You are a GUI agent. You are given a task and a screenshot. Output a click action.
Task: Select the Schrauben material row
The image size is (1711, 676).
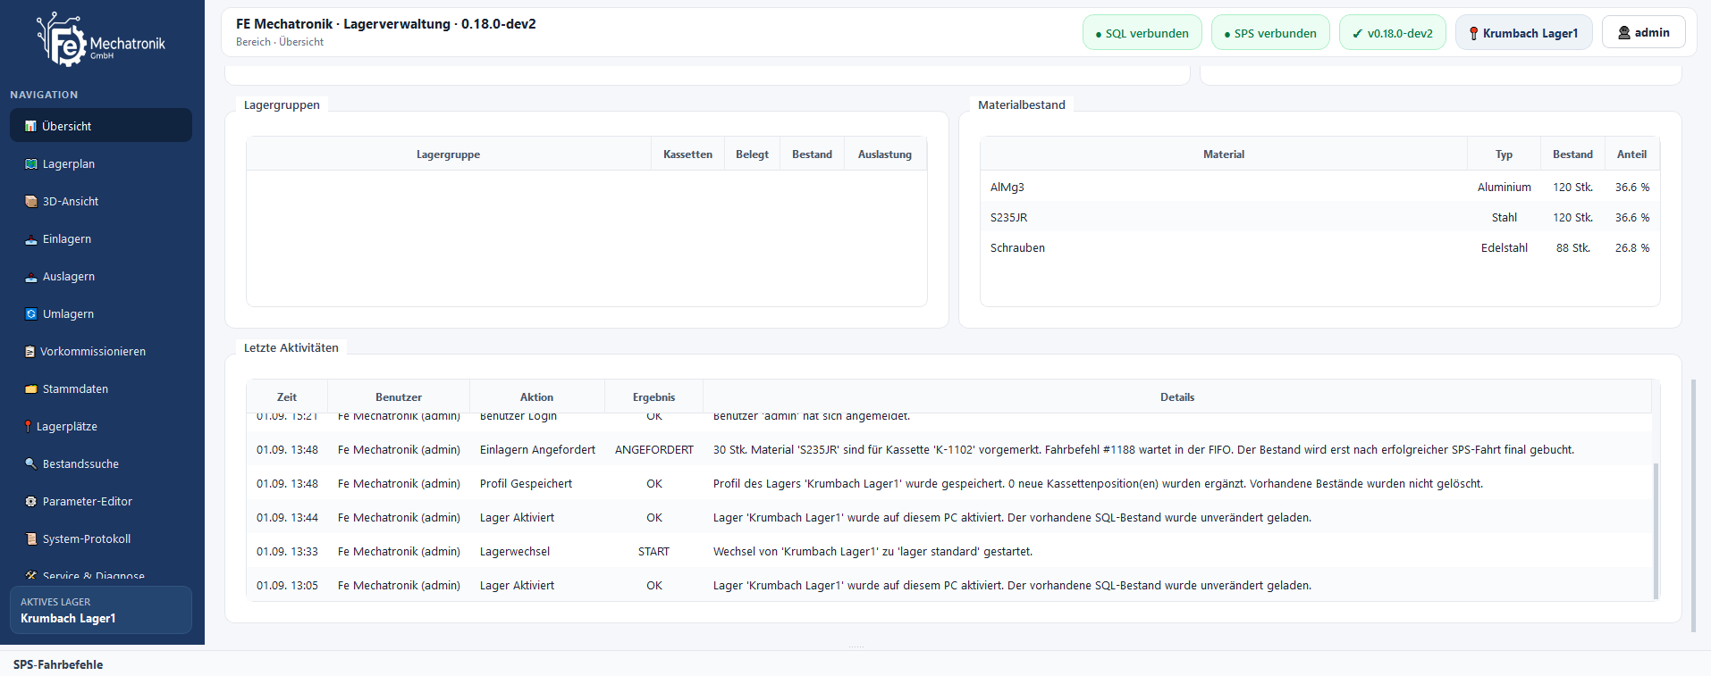coord(1320,248)
